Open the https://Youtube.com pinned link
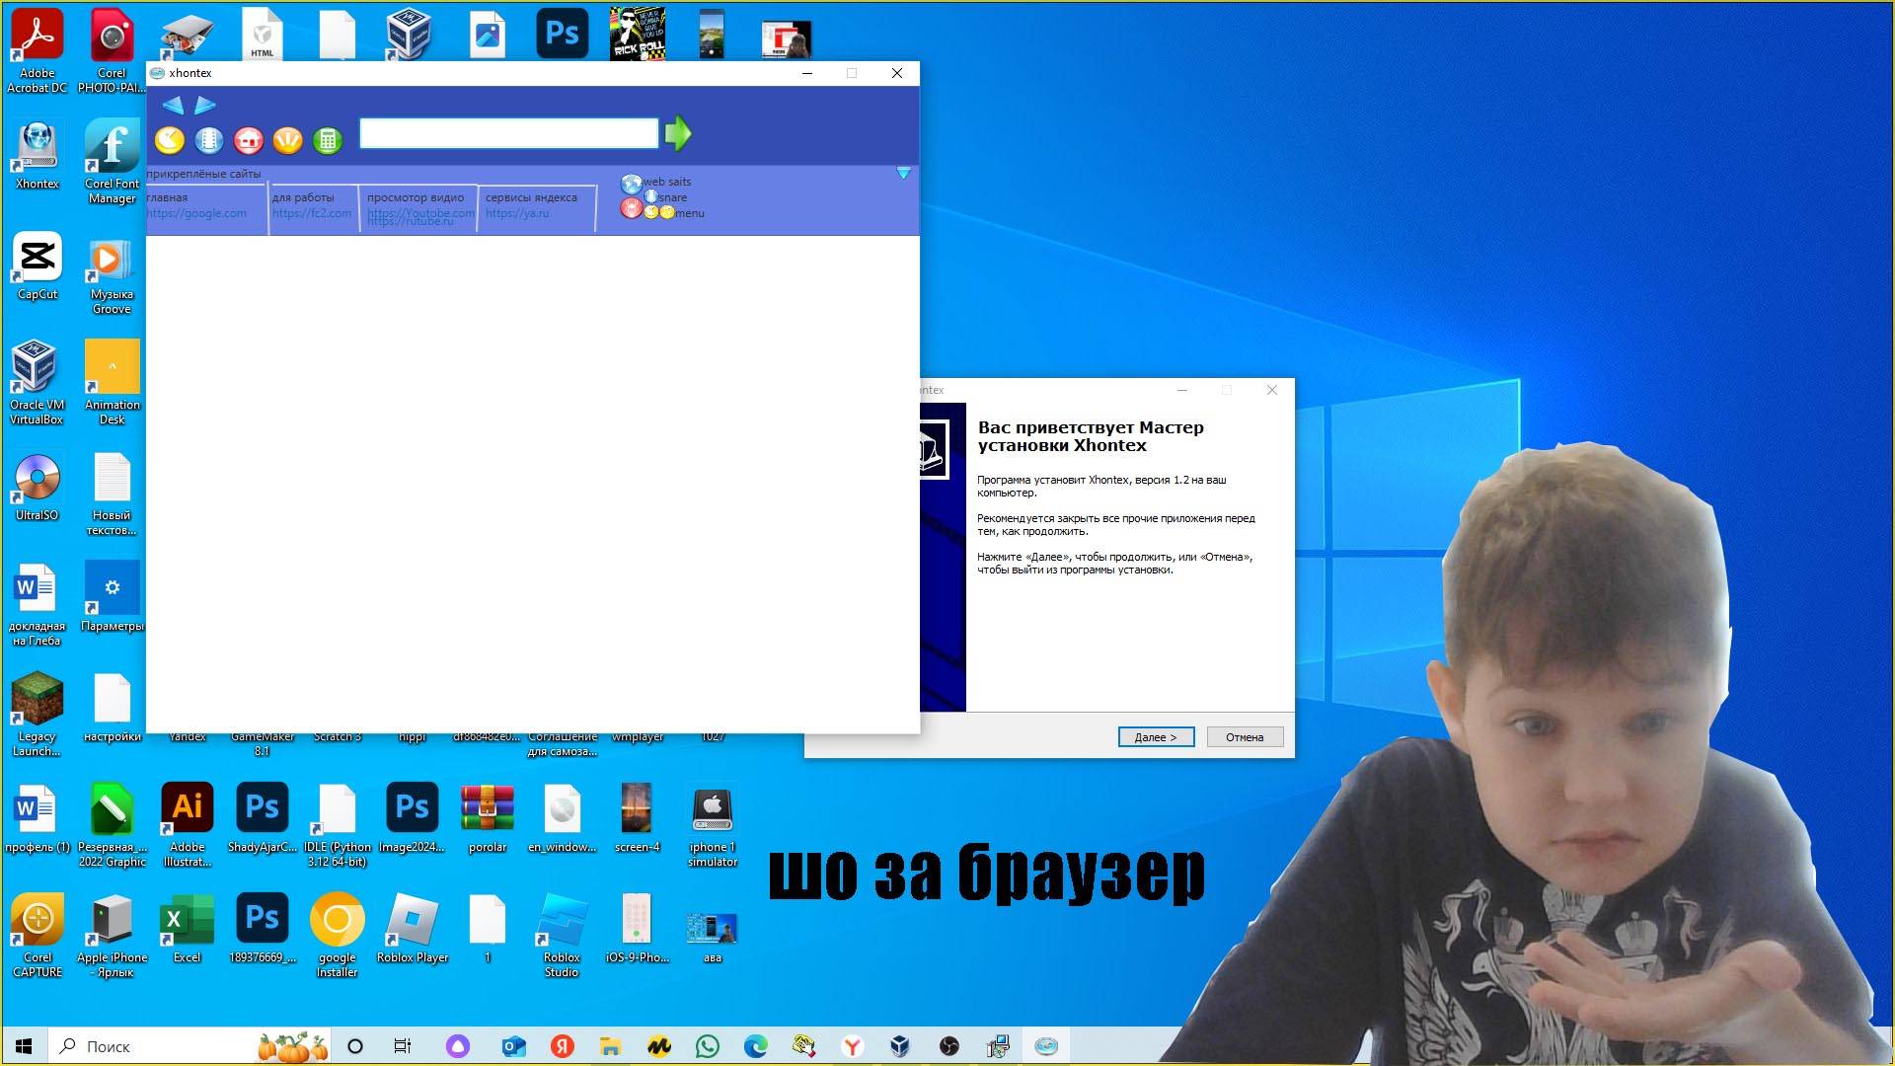Viewport: 1895px width, 1066px height. (420, 212)
